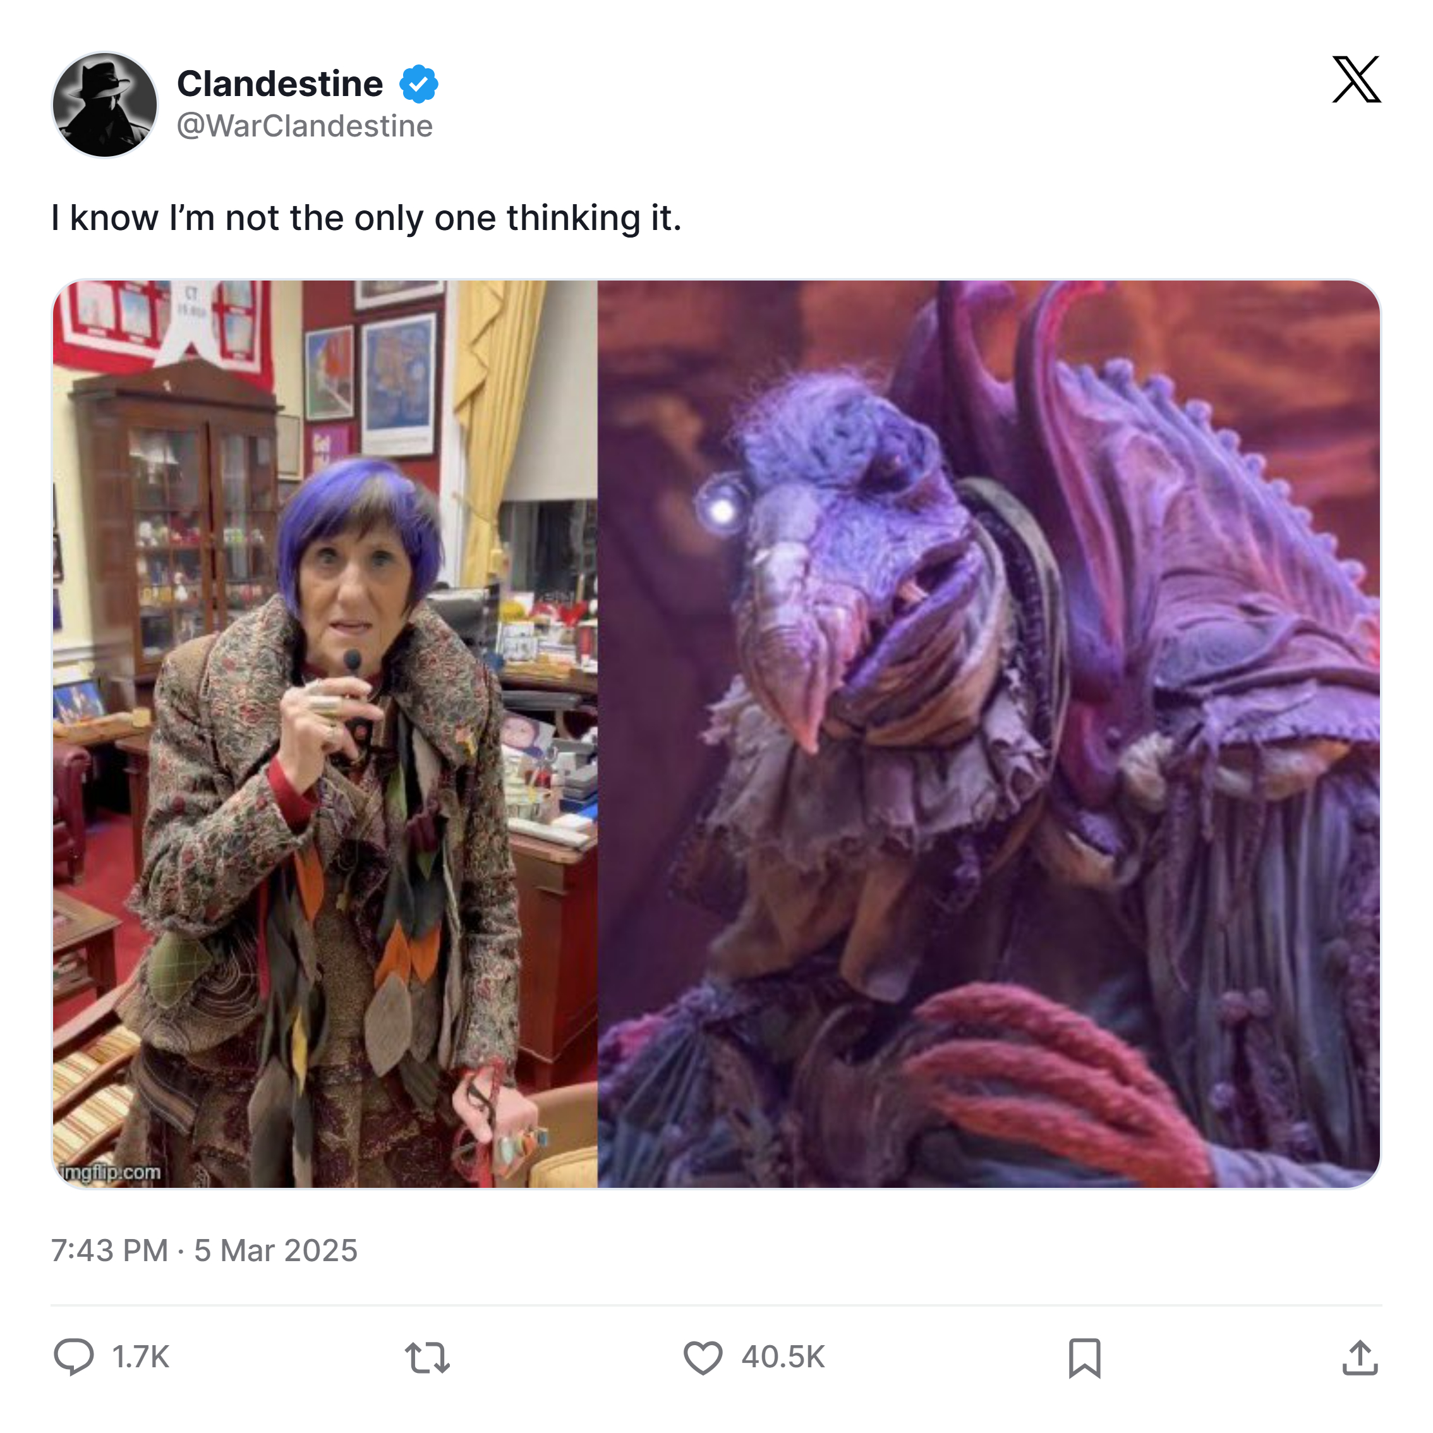Image resolution: width=1433 pixels, height=1433 pixels.
Task: Bookmark this tweet
Action: coord(1084,1357)
